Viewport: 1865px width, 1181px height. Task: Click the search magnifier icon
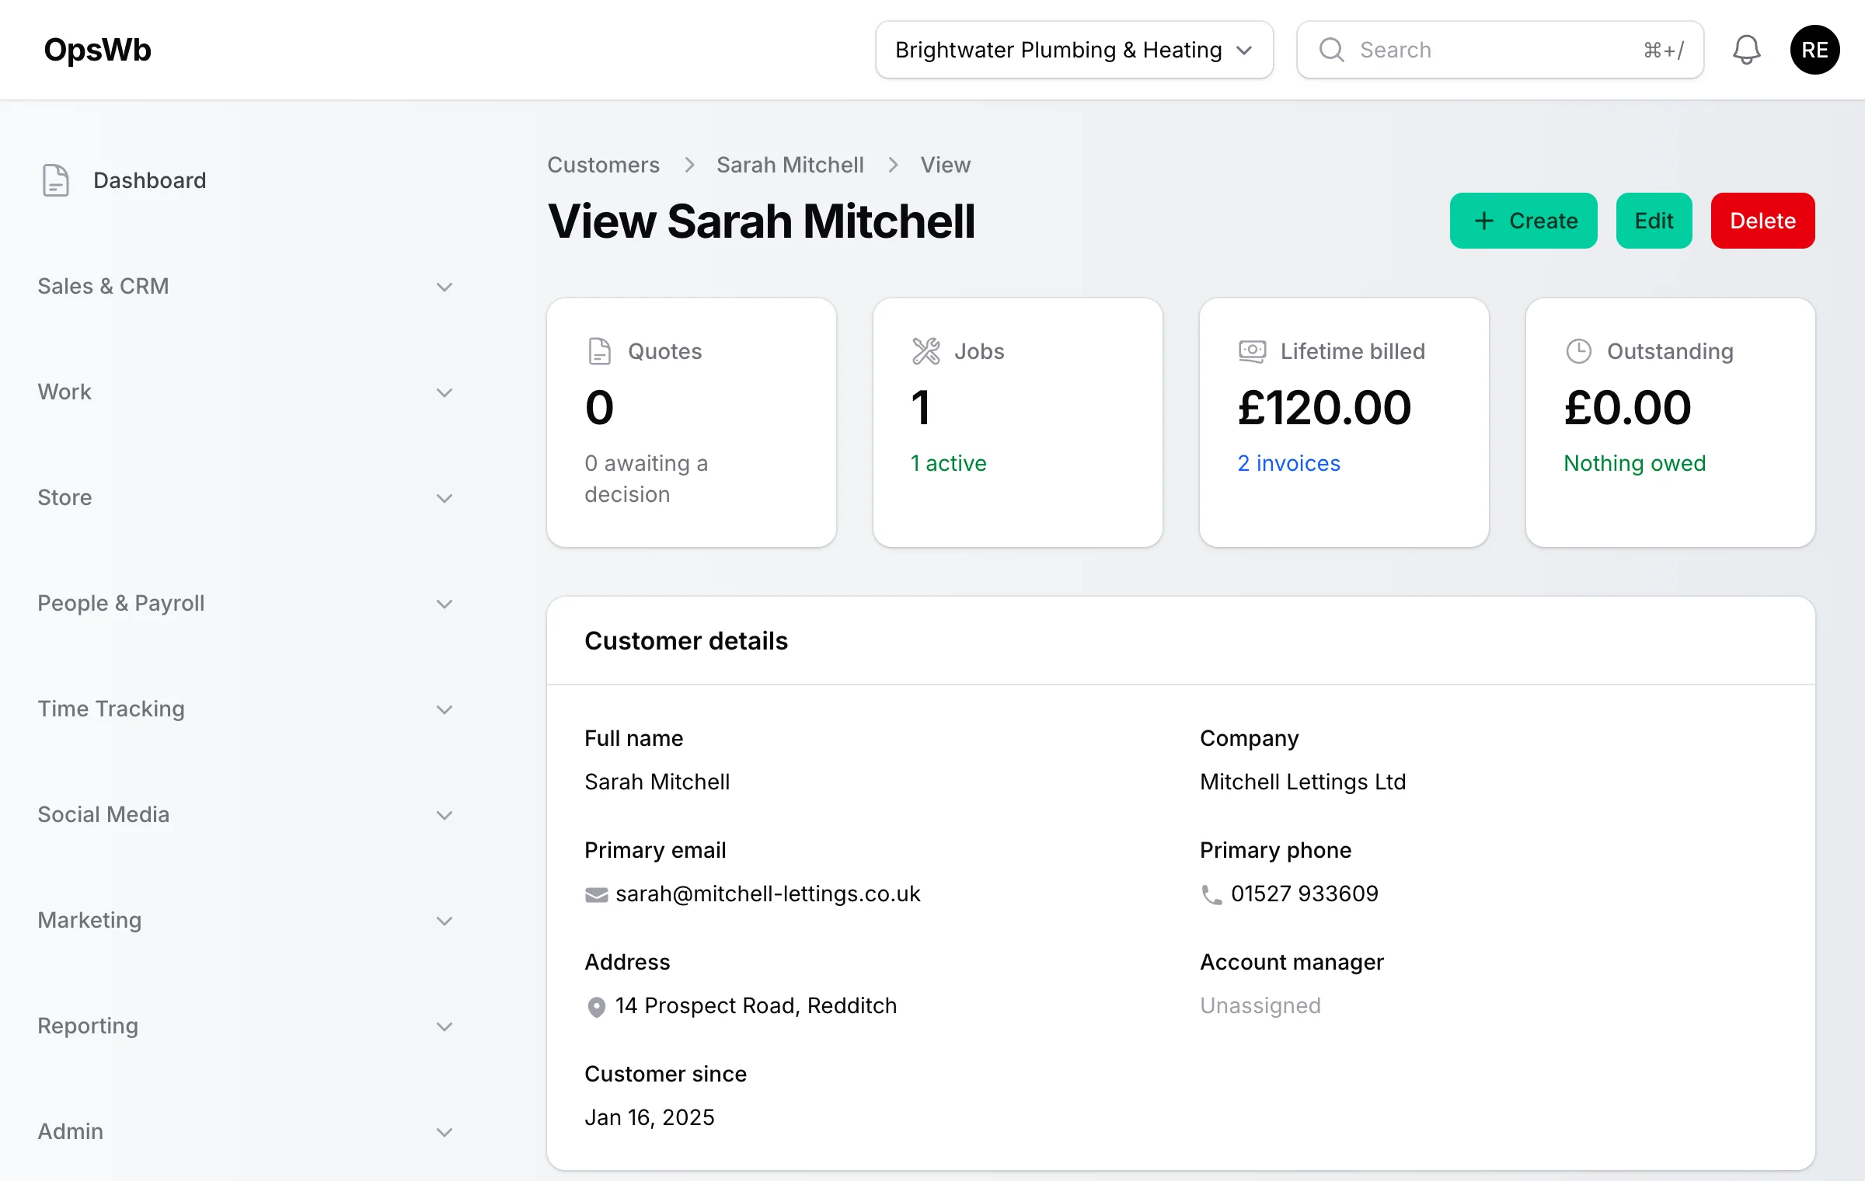pos(1331,50)
